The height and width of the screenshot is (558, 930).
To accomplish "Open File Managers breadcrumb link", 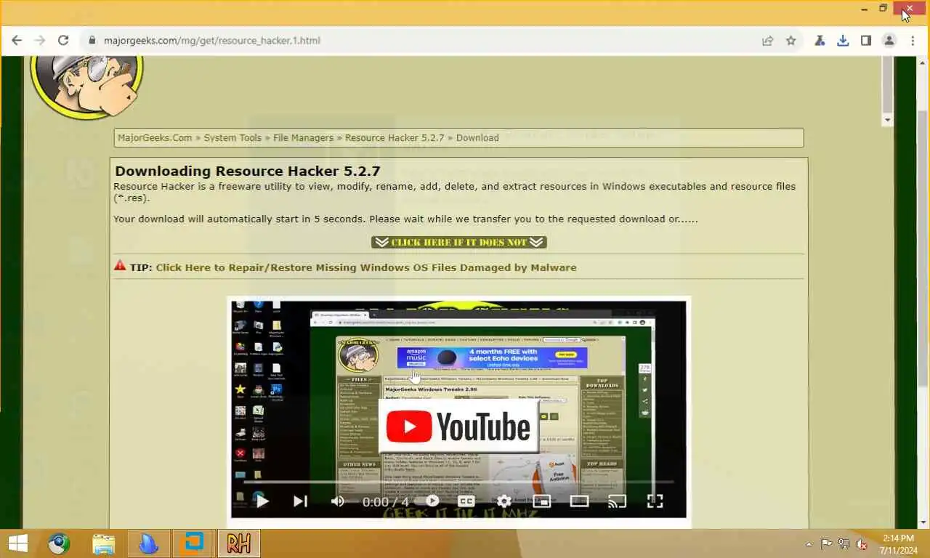I will (303, 138).
